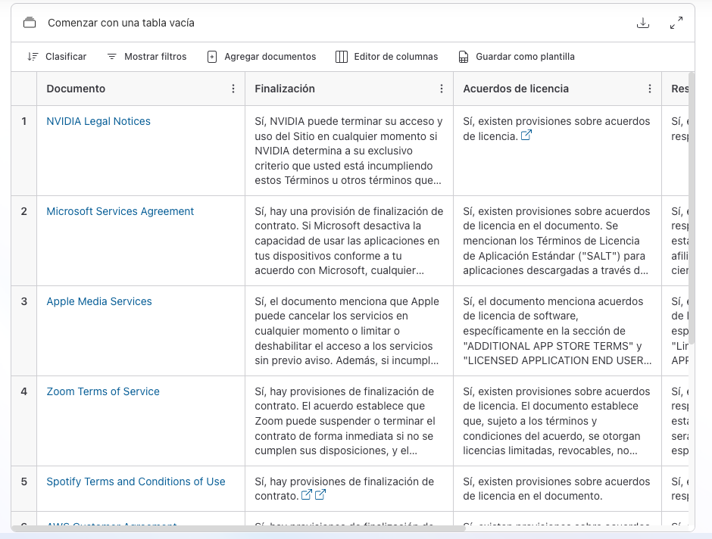712x539 pixels.
Task: Click row number 1
Action: pyautogui.click(x=24, y=121)
